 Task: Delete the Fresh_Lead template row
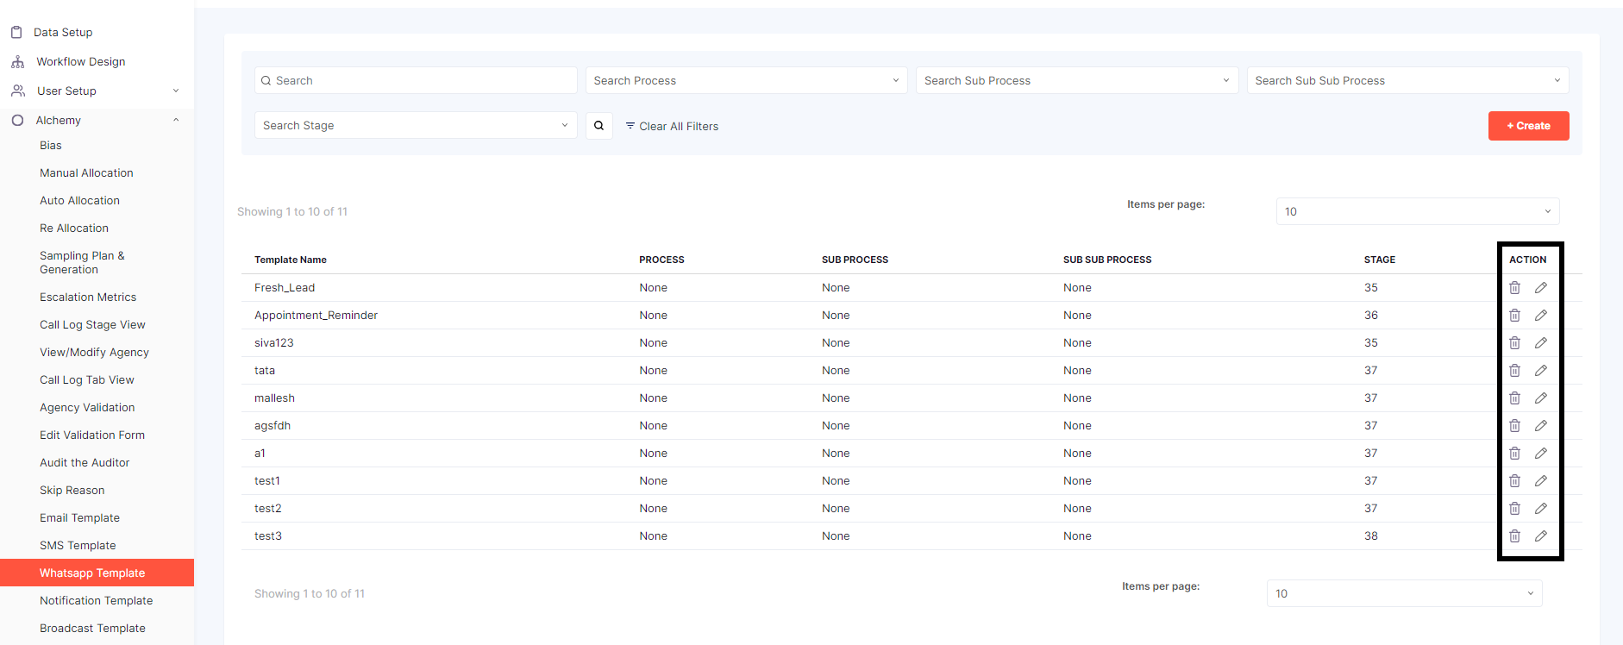pos(1514,288)
